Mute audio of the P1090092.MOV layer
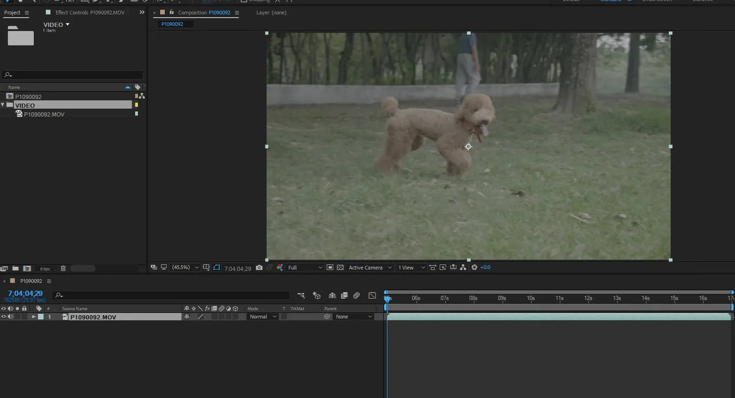The height and width of the screenshot is (398, 735). (11, 317)
